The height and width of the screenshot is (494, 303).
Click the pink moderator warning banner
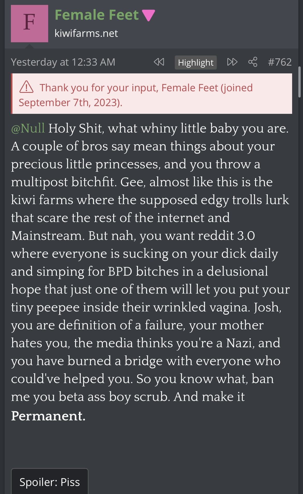pyautogui.click(x=151, y=94)
